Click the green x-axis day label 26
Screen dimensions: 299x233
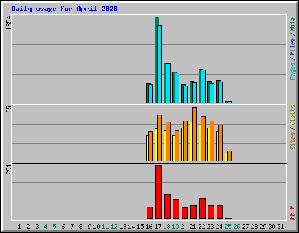pos(237,227)
